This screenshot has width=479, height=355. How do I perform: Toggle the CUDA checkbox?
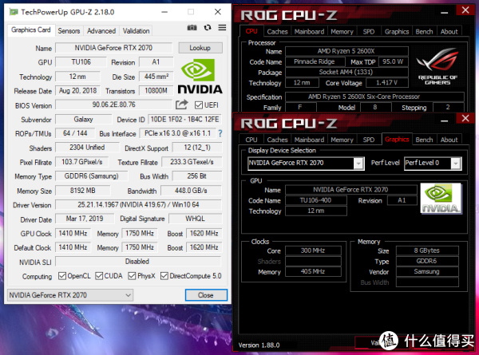click(x=99, y=276)
